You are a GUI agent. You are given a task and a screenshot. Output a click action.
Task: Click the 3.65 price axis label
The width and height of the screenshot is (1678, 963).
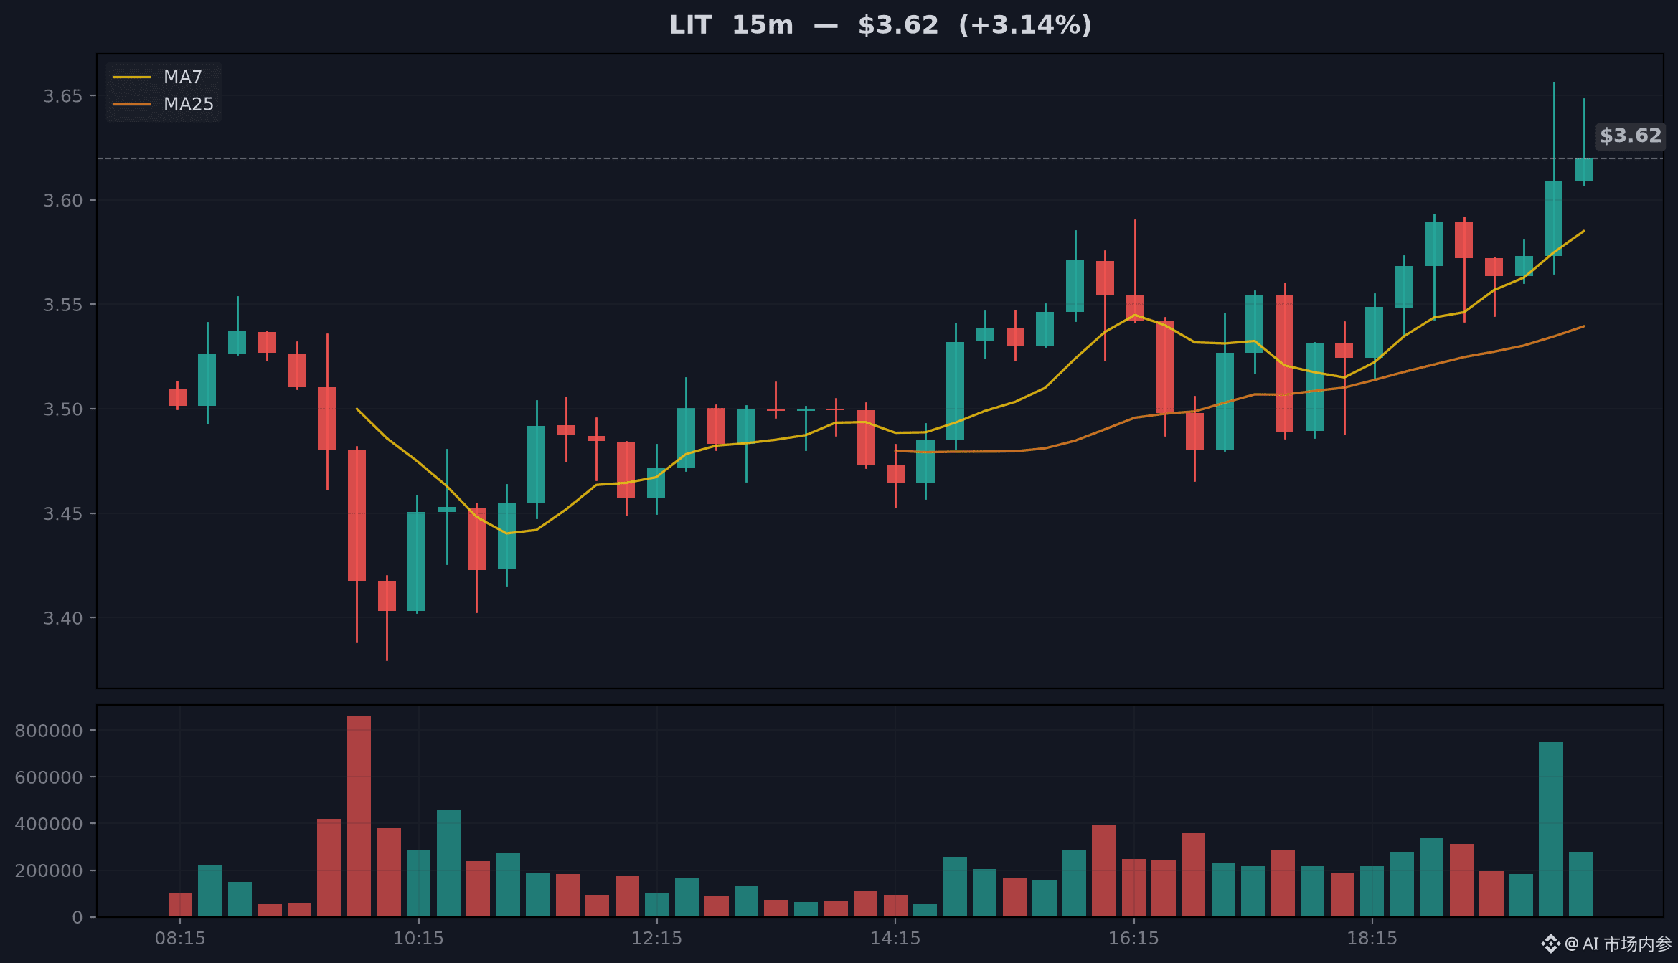coord(63,96)
